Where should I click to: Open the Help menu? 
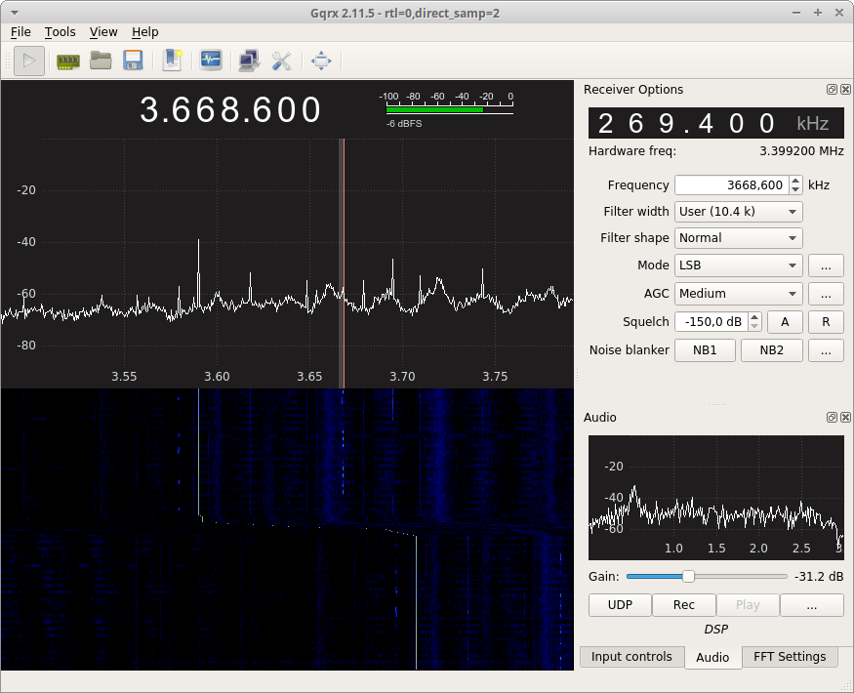[144, 32]
